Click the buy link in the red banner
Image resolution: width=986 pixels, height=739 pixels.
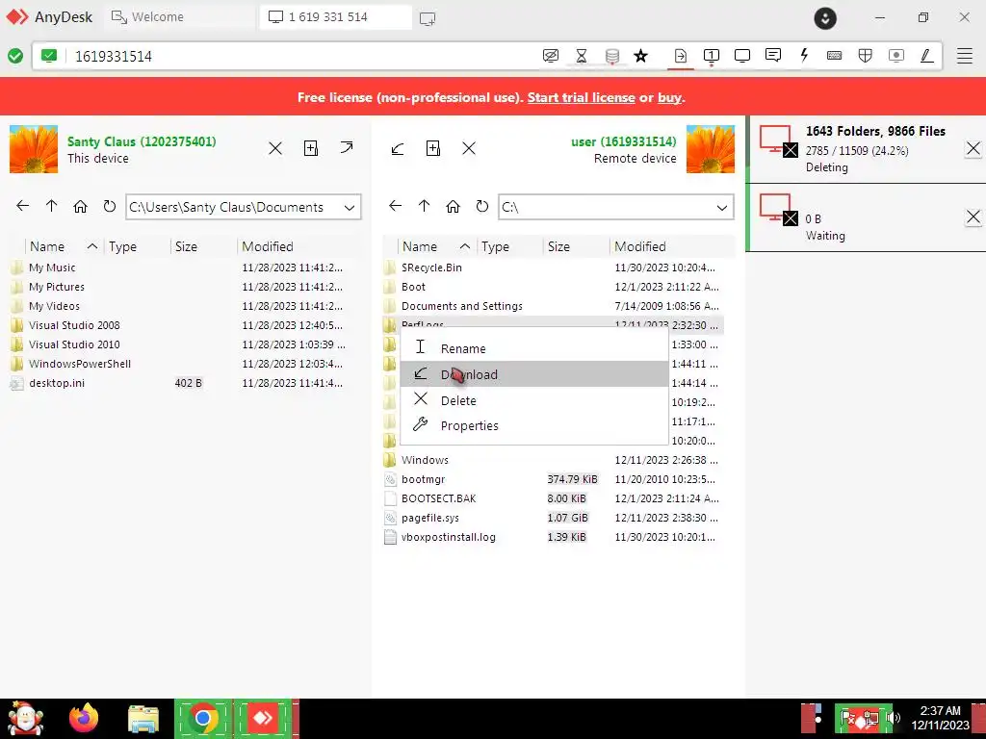(669, 97)
